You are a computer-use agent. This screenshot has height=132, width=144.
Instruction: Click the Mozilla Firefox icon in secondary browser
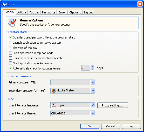(x=54, y=91)
